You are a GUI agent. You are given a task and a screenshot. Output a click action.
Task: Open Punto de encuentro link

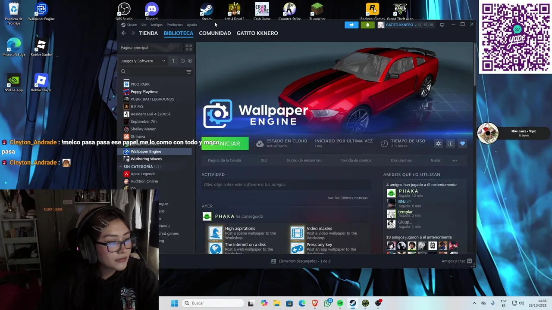pyautogui.click(x=304, y=160)
